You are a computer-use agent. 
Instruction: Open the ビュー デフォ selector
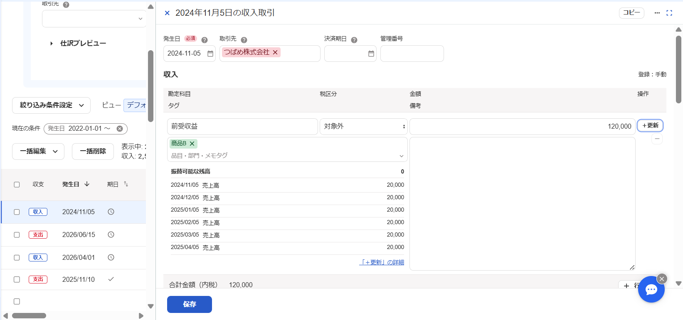pyautogui.click(x=135, y=105)
